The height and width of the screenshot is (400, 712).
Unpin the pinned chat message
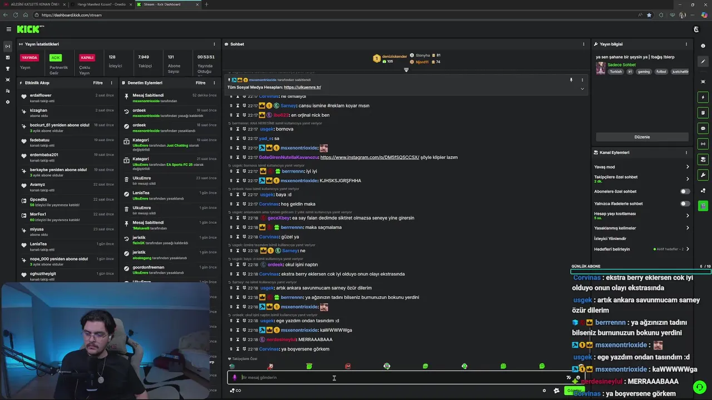pos(571,80)
